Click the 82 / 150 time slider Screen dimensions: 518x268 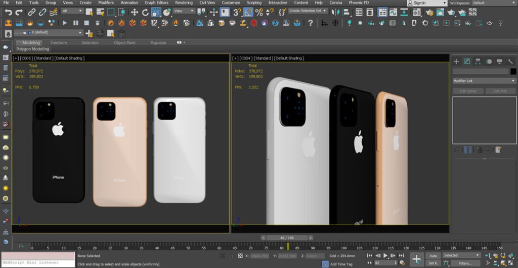pyautogui.click(x=287, y=238)
